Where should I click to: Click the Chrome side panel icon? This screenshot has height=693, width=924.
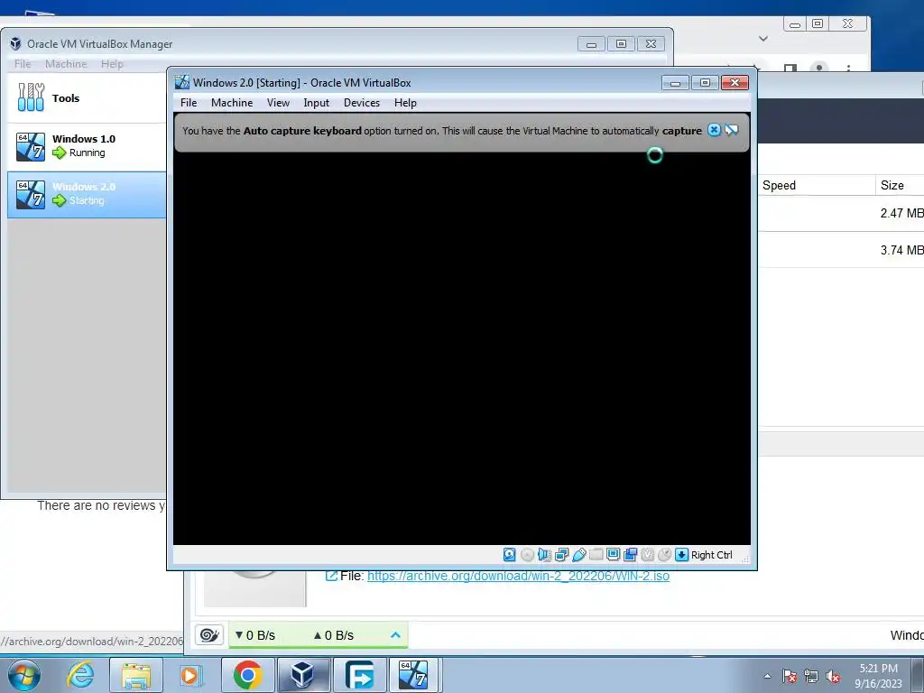[x=790, y=68]
